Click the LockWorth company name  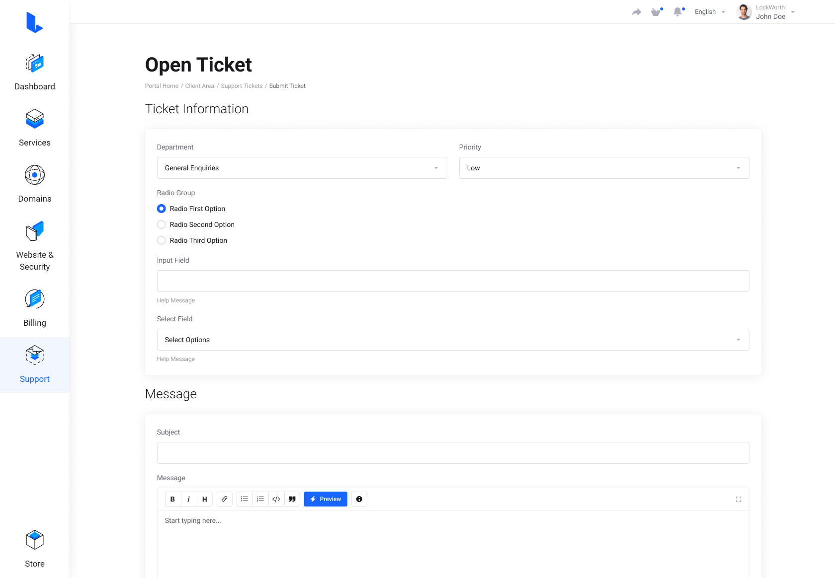point(770,7)
